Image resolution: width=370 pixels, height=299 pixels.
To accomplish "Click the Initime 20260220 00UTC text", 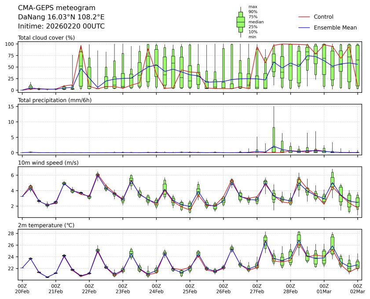I will click(x=61, y=26).
